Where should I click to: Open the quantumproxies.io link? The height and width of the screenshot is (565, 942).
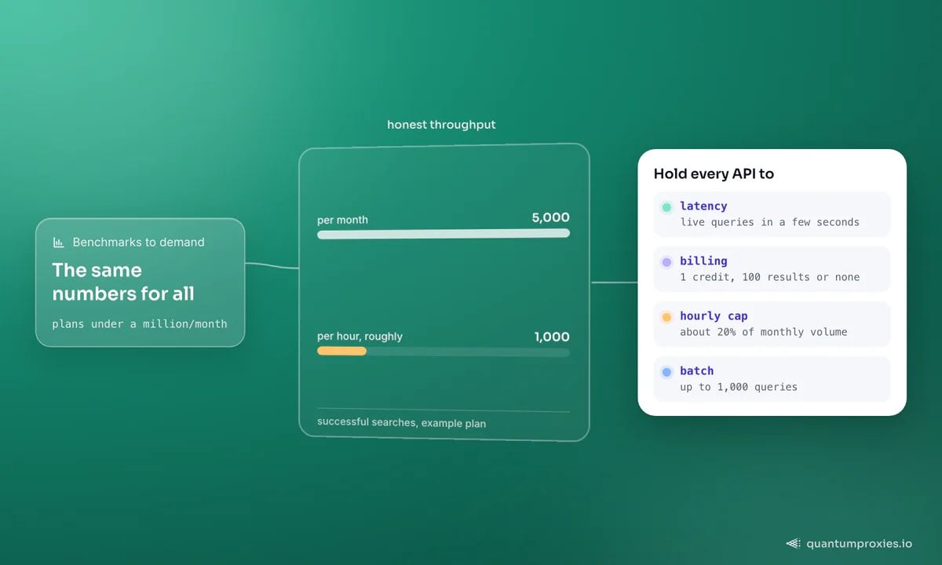click(859, 543)
